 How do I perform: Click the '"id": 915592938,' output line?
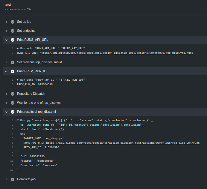[x=33, y=156]
